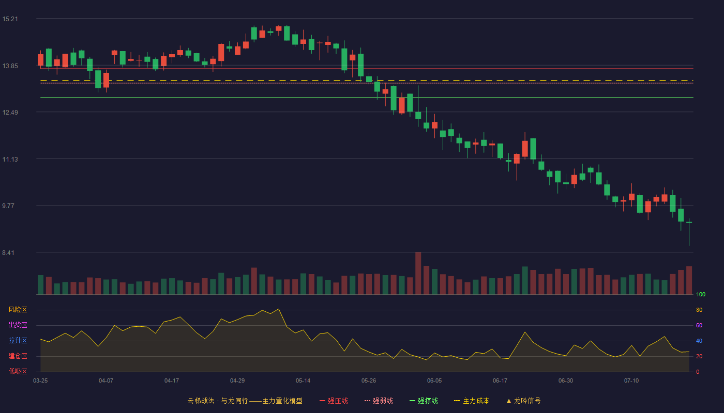
Task: Click the yellow dashed 主力成本 legend marker
Action: (457, 401)
